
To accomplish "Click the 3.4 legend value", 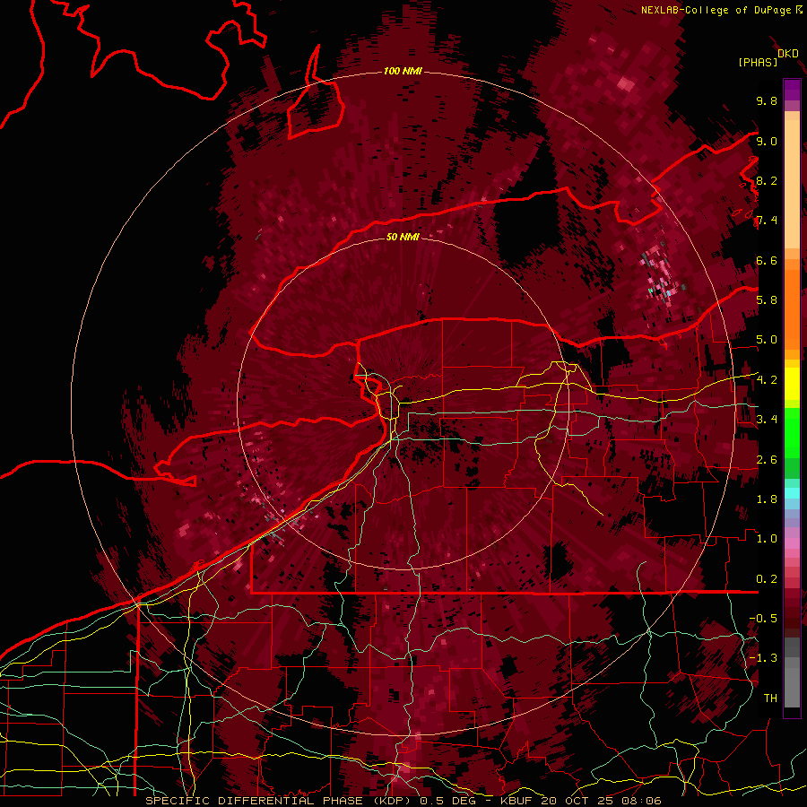I will click(x=767, y=420).
